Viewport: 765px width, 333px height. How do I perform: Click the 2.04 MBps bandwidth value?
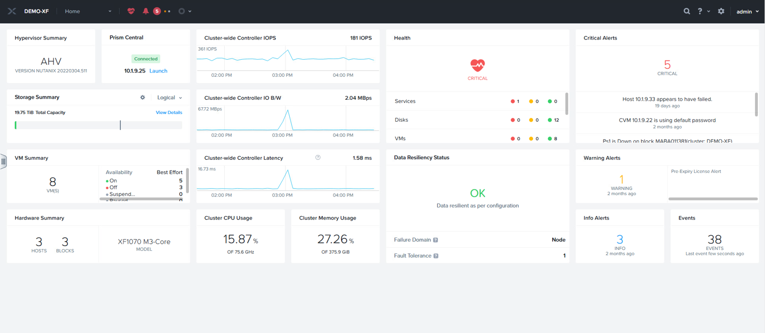point(358,98)
